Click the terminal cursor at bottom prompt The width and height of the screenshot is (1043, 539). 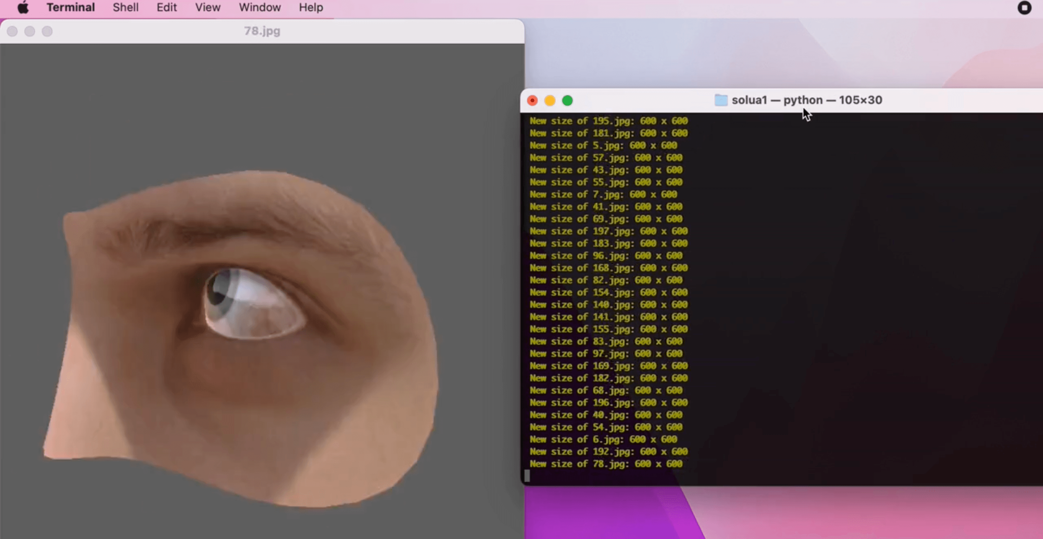pyautogui.click(x=527, y=475)
